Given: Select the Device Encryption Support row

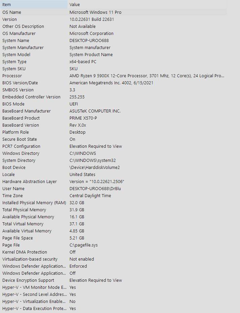Looking at the screenshot, I should 113,280.
